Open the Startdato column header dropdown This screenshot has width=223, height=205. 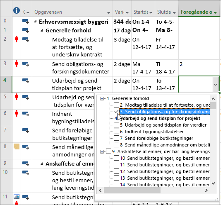(151, 13)
